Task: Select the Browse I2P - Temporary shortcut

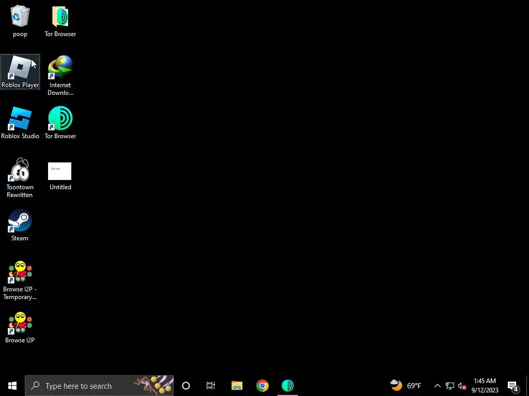Action: pos(20,280)
